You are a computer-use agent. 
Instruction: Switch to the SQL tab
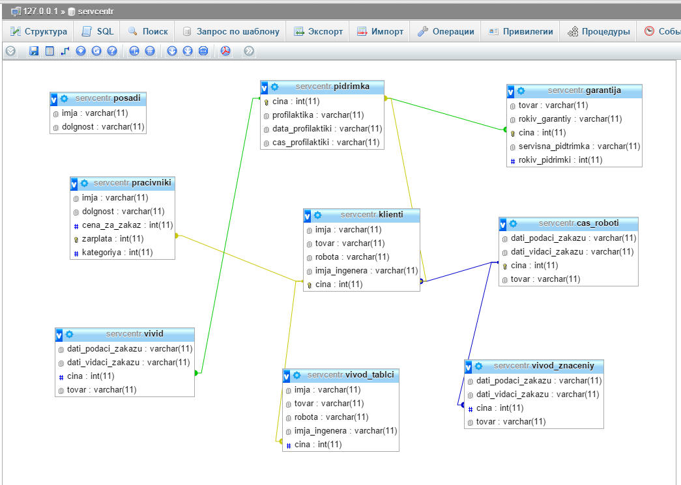(x=98, y=31)
